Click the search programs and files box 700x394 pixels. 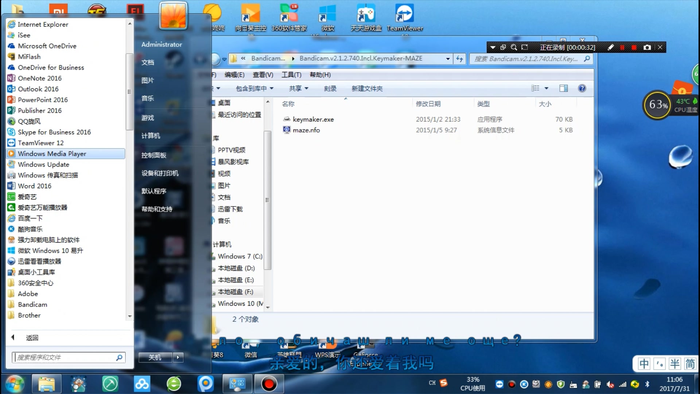tap(69, 358)
